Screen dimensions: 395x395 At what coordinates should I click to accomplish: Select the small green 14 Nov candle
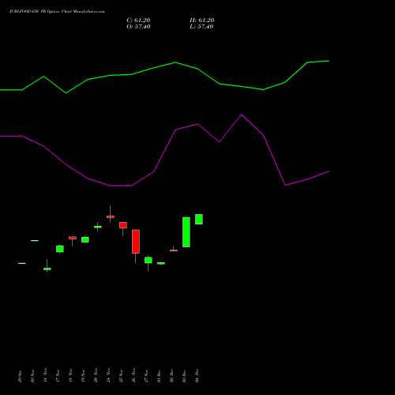click(x=47, y=269)
